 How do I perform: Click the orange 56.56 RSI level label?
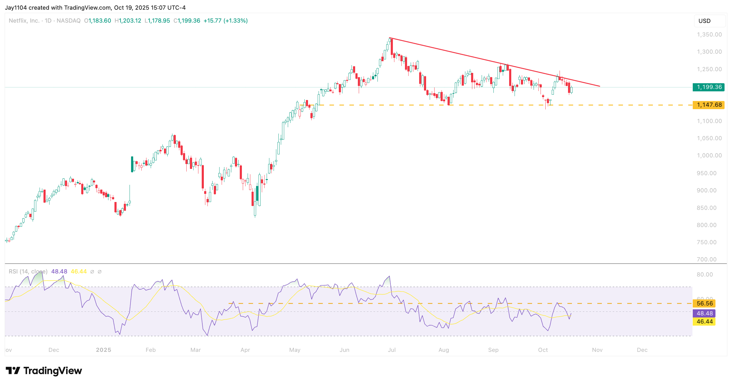pyautogui.click(x=704, y=303)
